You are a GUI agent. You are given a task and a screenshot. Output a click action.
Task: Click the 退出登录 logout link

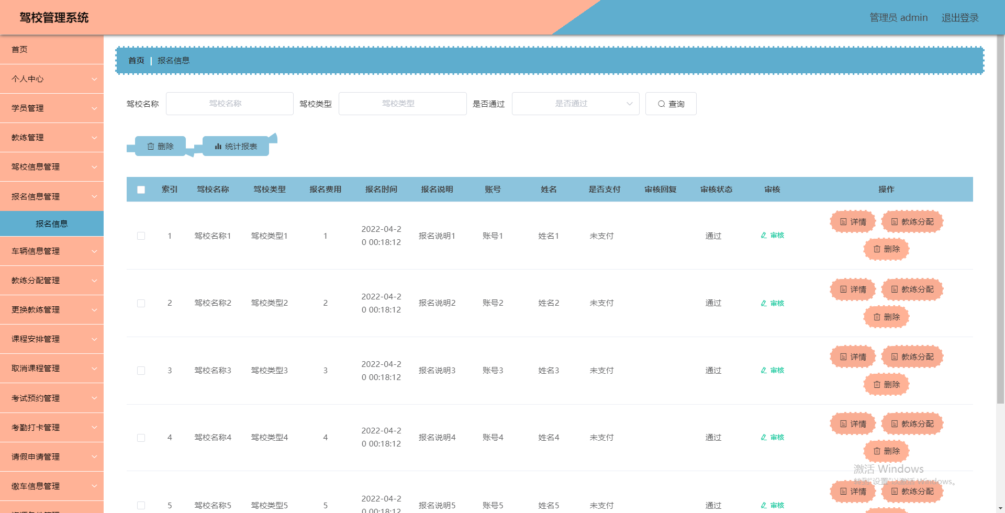click(959, 17)
